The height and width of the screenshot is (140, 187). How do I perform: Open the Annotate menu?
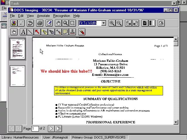tap(44, 16)
